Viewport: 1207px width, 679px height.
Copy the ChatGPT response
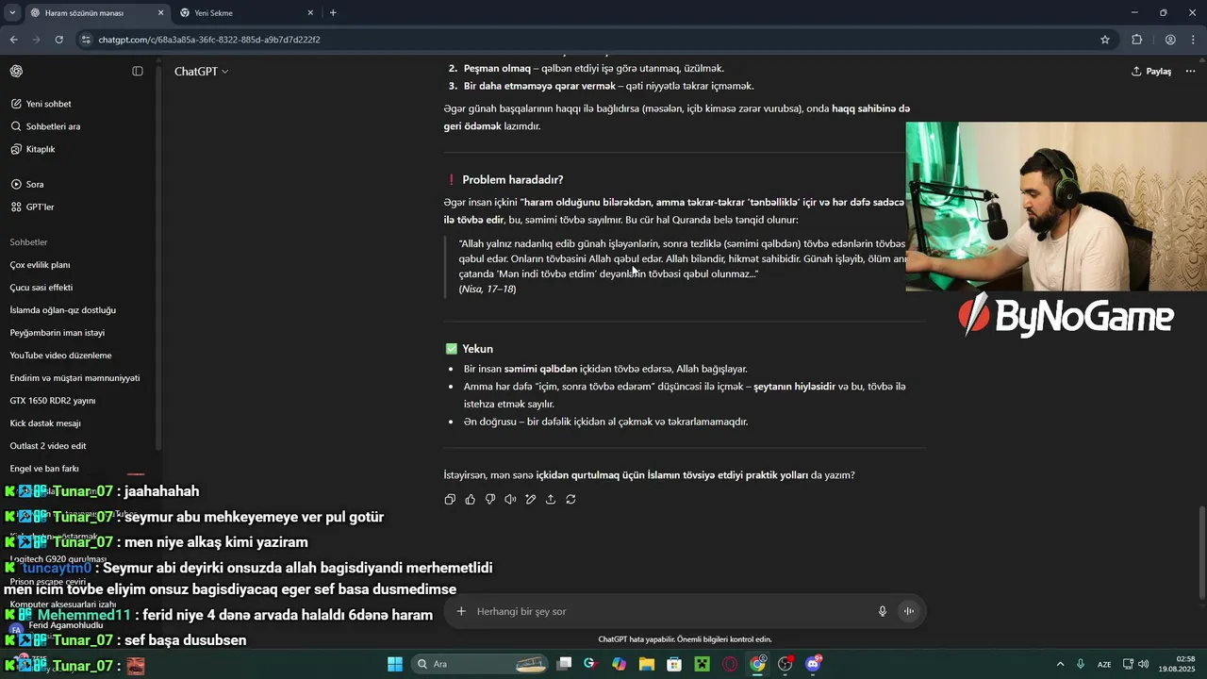pyautogui.click(x=450, y=499)
